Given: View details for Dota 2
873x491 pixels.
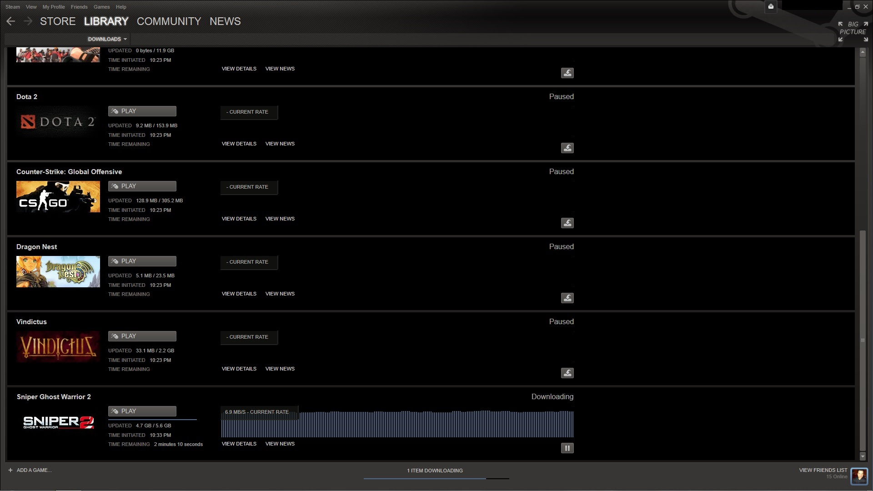Looking at the screenshot, I should tap(239, 144).
